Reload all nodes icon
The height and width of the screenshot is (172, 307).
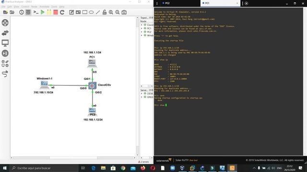[x=62, y=12]
